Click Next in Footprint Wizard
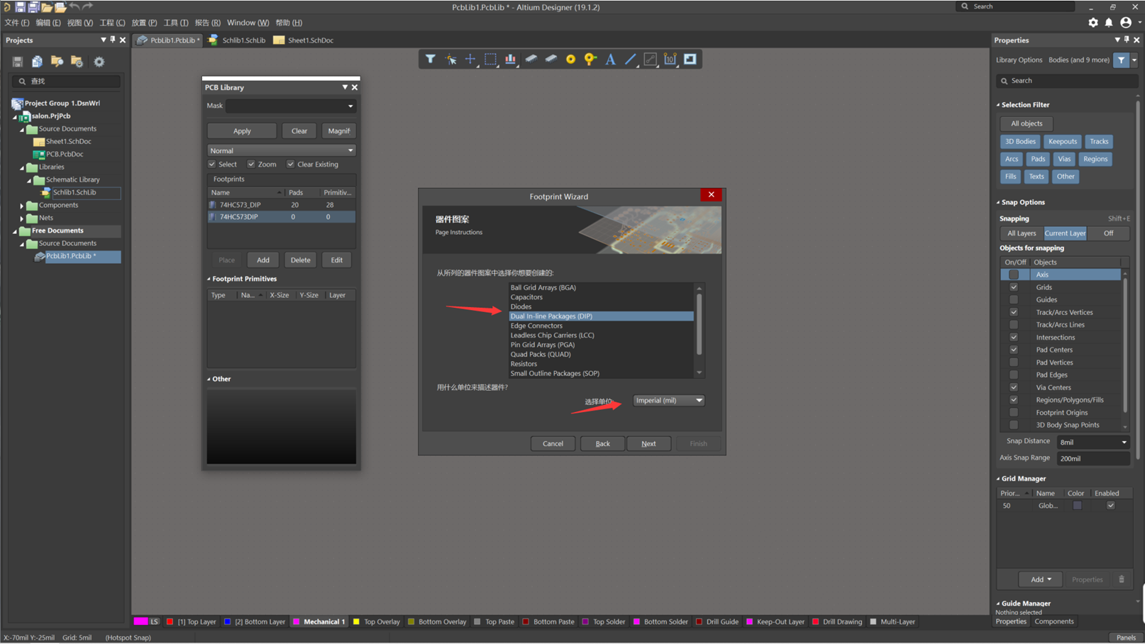The image size is (1145, 644). tap(648, 443)
